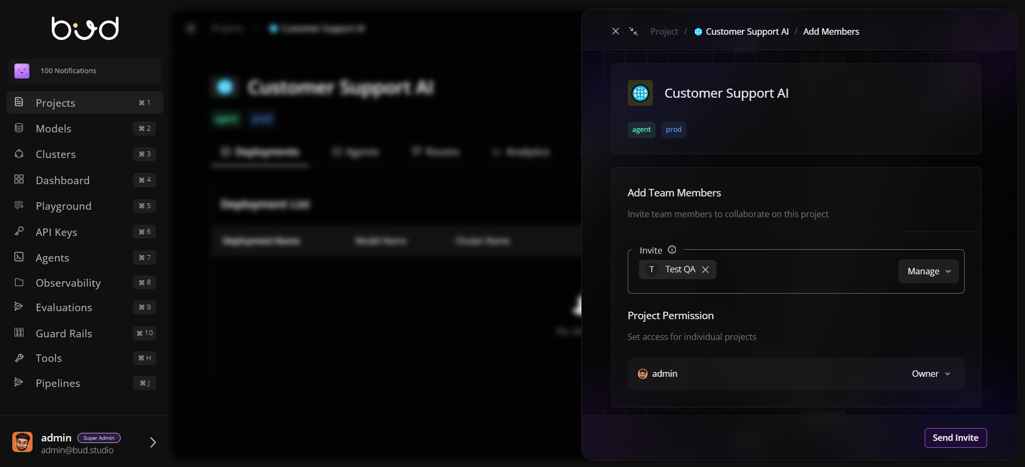
Task: Select the Tools wrench icon
Action: click(x=19, y=358)
